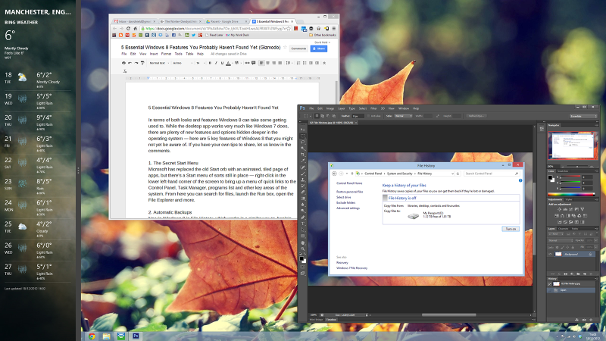The height and width of the screenshot is (341, 606).
Task: Toggle Bold formatting in Google Docs
Action: tap(210, 63)
